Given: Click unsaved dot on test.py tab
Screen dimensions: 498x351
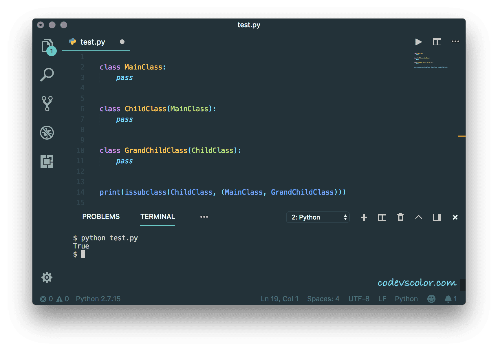Looking at the screenshot, I should click(122, 42).
